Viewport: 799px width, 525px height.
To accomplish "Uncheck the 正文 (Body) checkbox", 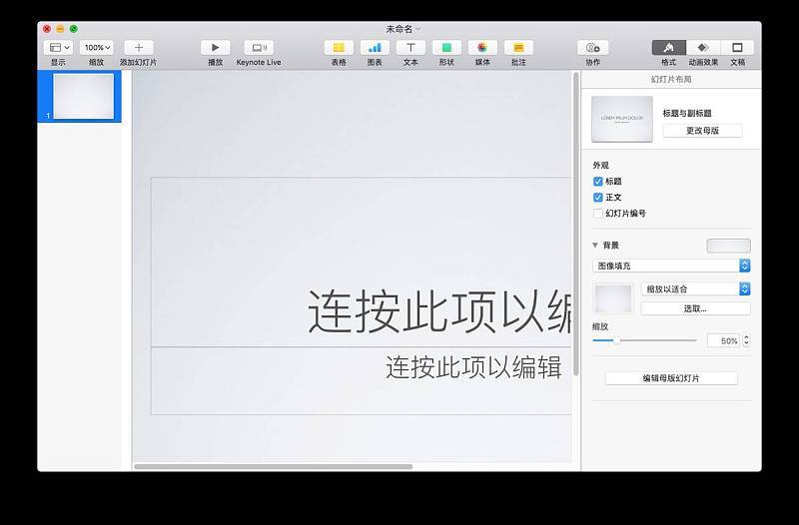I will (598, 198).
